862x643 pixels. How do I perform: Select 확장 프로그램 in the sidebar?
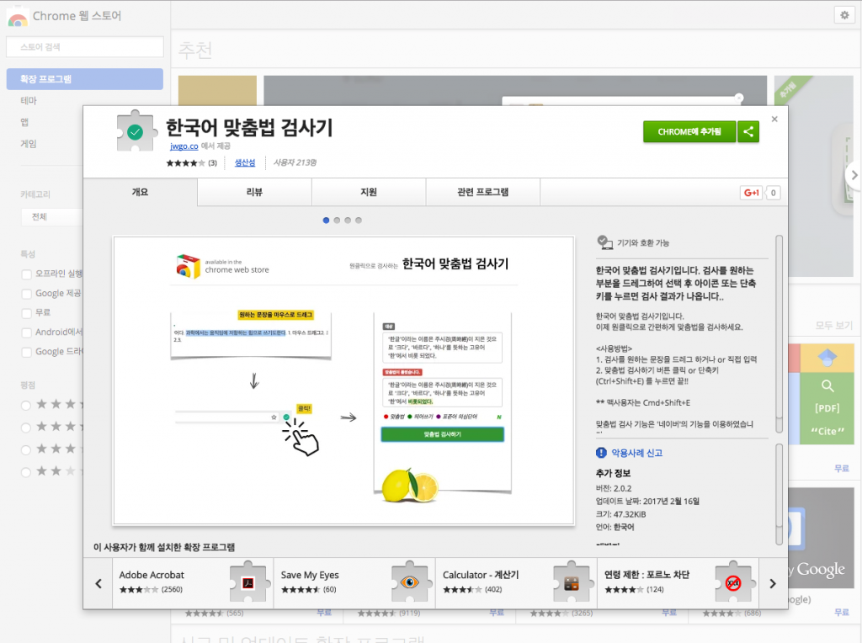point(85,79)
